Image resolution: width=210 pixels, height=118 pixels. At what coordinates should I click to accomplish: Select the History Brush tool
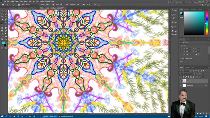point(2,25)
